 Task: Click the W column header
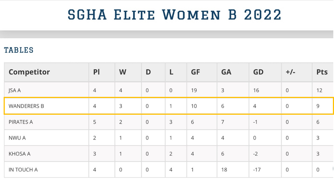[122, 72]
